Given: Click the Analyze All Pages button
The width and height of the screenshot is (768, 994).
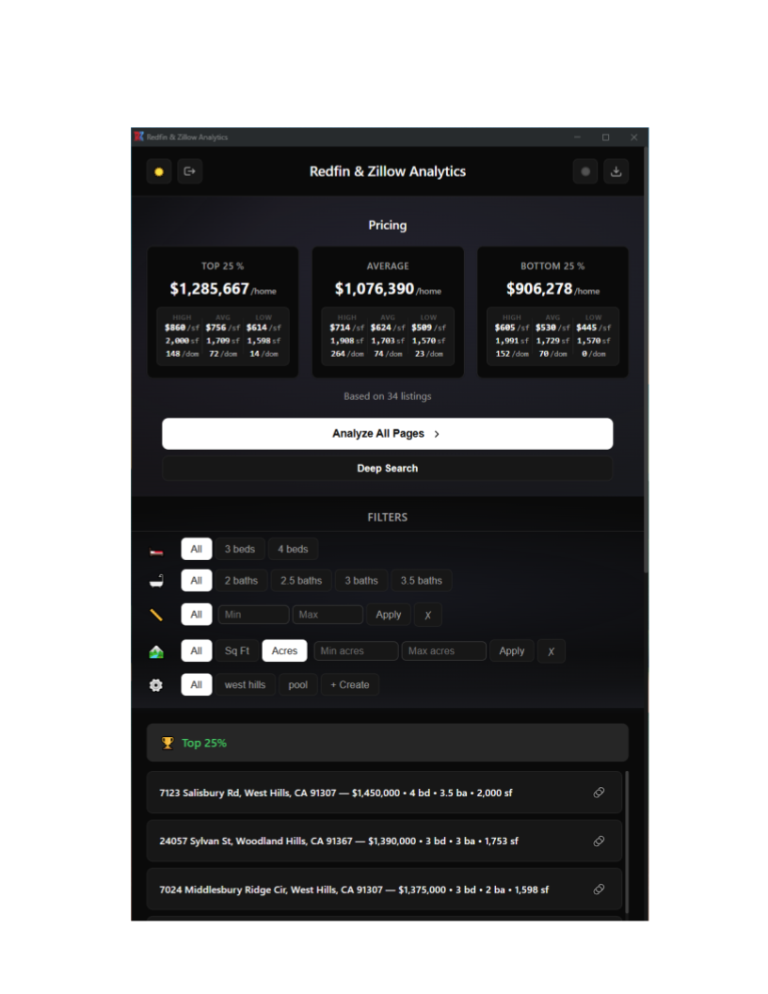Looking at the screenshot, I should (387, 433).
